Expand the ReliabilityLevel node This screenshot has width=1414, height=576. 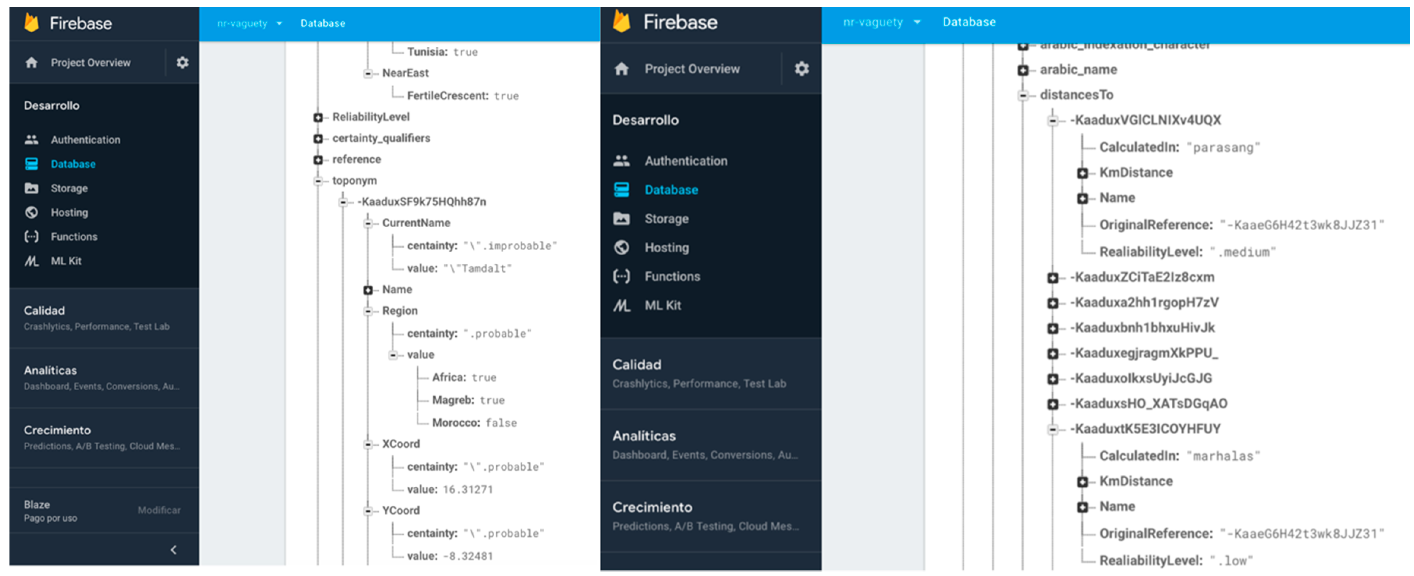tap(318, 117)
